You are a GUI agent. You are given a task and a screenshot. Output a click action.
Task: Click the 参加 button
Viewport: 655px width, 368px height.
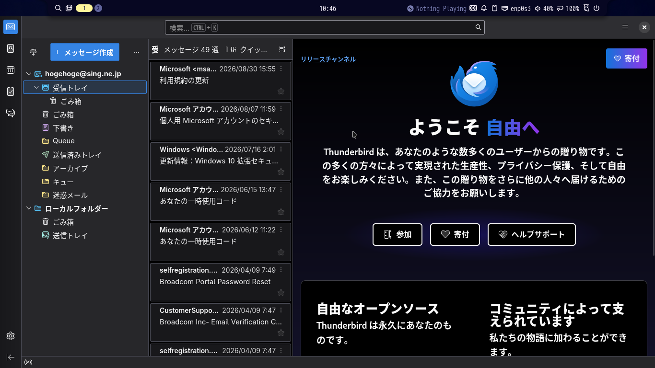(398, 234)
